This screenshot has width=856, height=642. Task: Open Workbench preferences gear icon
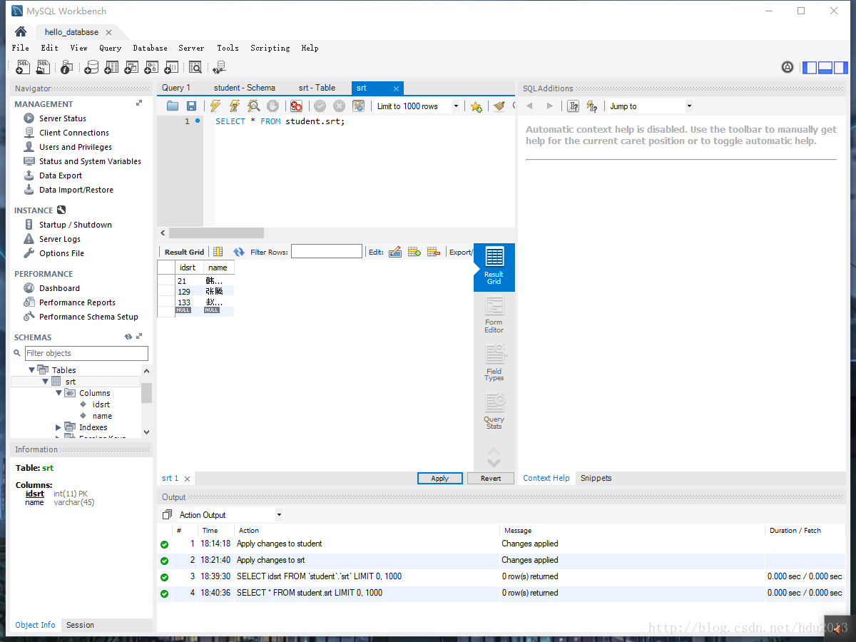[788, 67]
